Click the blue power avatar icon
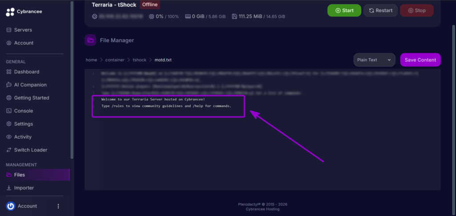This screenshot has height=216, width=456. 11,206
